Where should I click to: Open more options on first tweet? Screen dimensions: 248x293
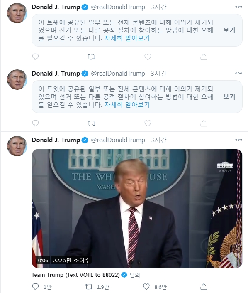[238, 7]
